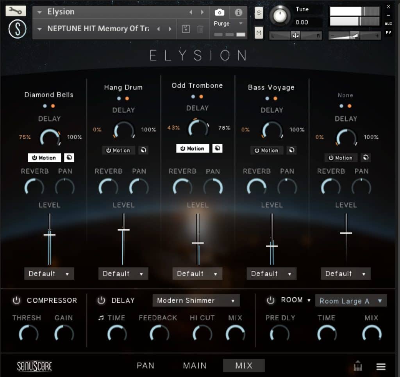This screenshot has height=377, width=400.
Task: Click the orange dot under Hang Drum
Action: click(x=127, y=98)
